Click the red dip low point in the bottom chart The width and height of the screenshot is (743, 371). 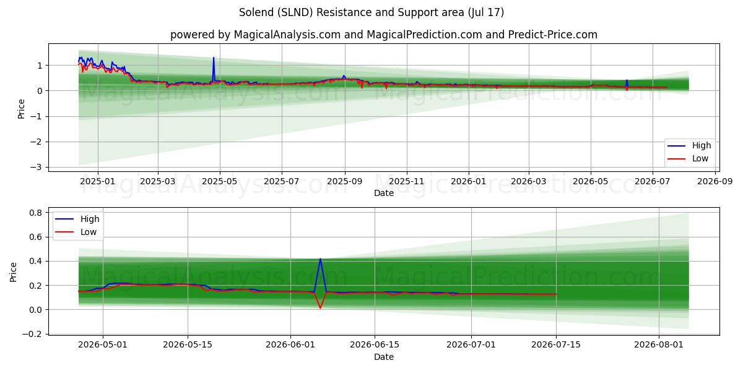320,307
